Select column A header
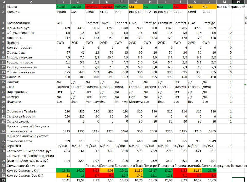The width and height of the screenshot is (247, 182). click(31, 2)
